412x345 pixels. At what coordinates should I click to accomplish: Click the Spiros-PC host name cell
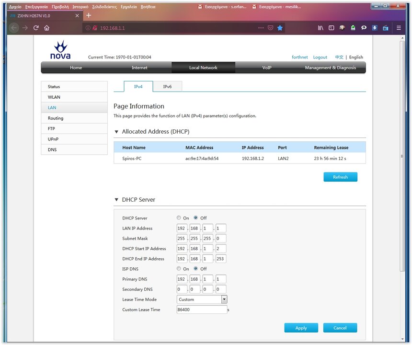click(132, 159)
